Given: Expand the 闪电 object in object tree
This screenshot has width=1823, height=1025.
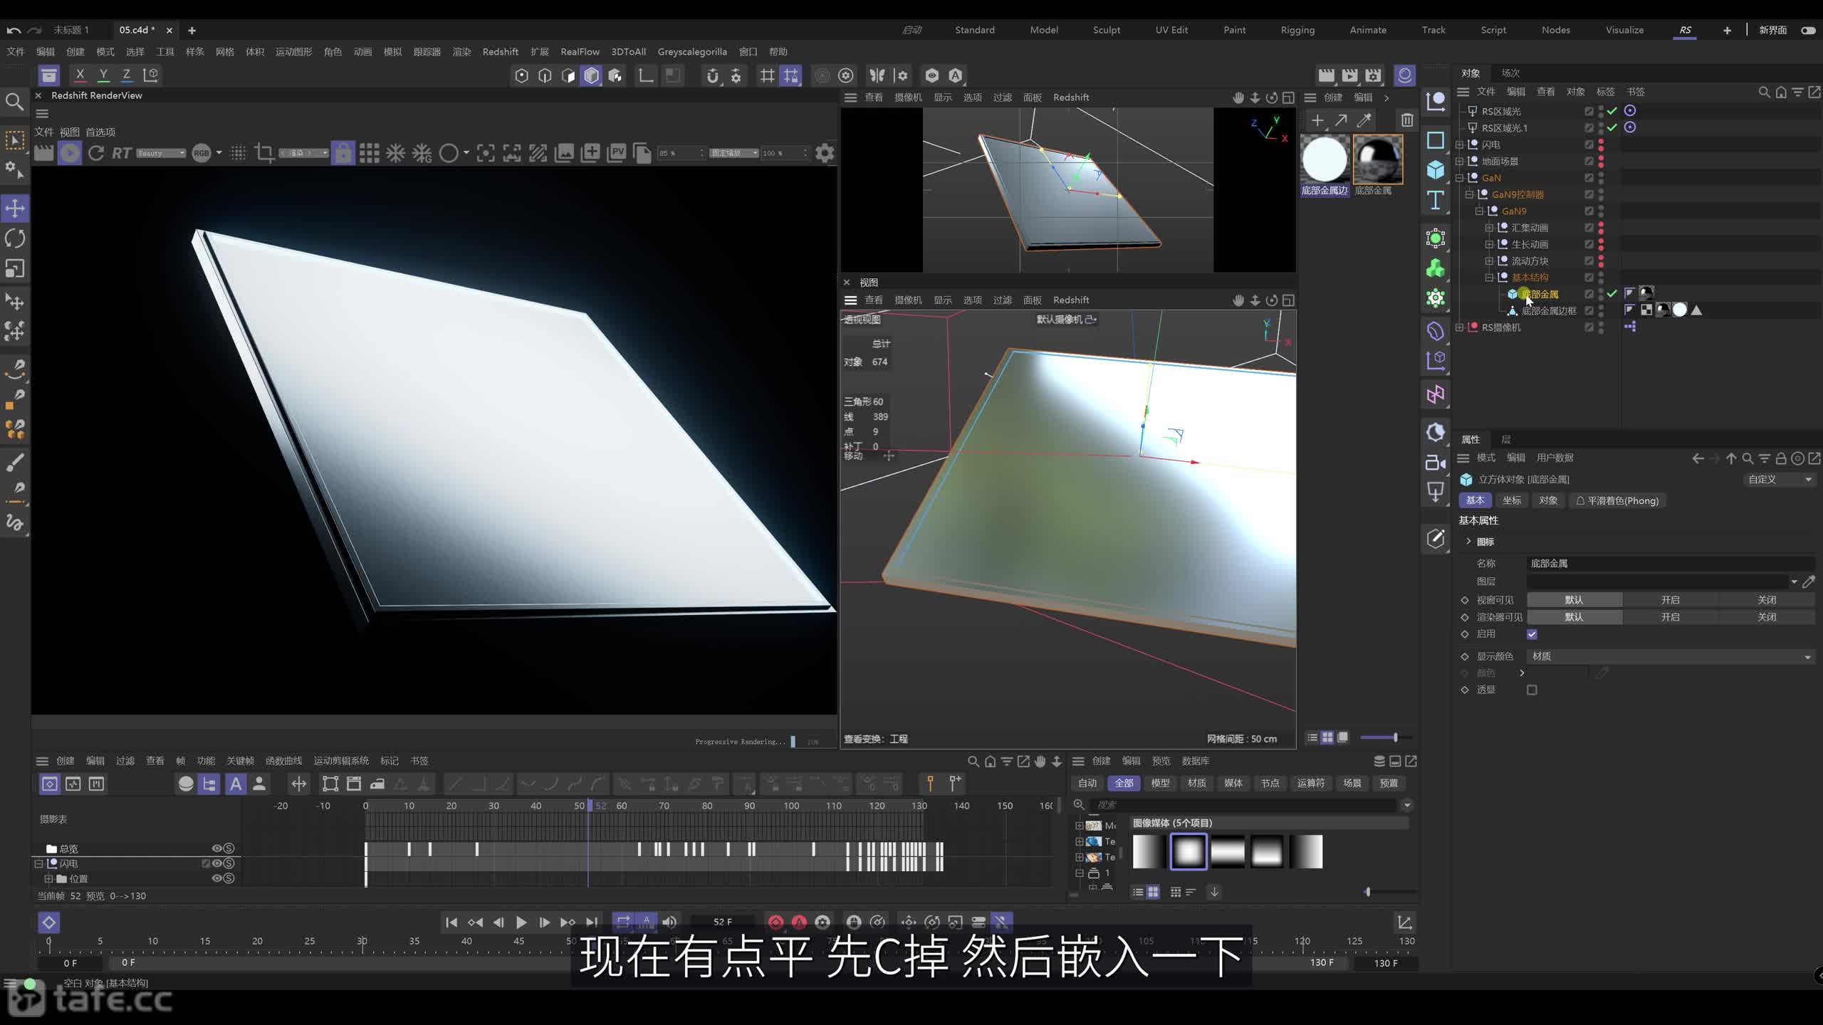Looking at the screenshot, I should tap(1460, 144).
